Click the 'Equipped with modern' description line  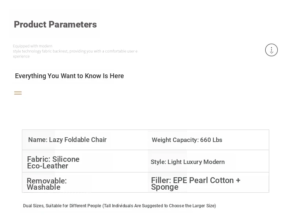pos(33,46)
